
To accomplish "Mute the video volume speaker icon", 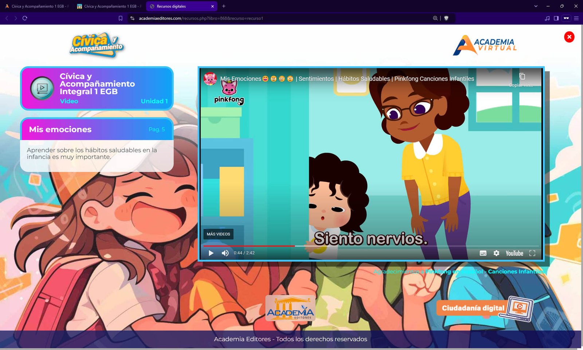I will click(225, 253).
